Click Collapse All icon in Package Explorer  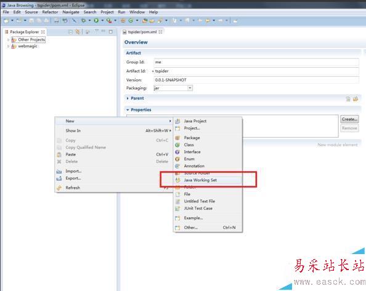[70, 32]
